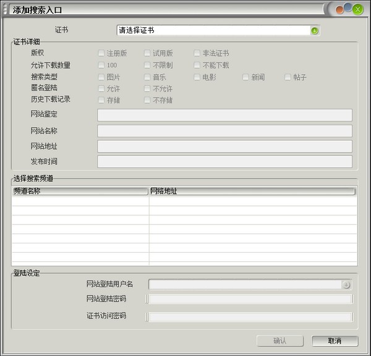
Task: Click the 匿名登陆 label
Action: click(x=44, y=88)
